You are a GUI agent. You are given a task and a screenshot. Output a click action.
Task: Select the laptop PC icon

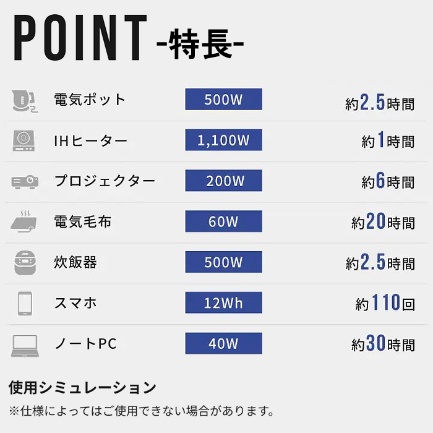tap(25, 345)
